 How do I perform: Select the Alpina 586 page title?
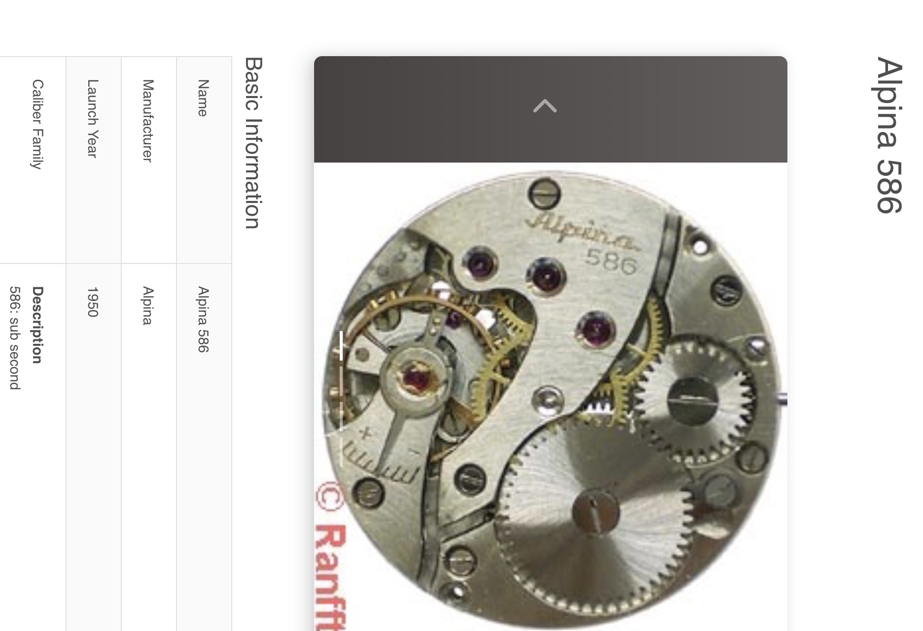(889, 135)
